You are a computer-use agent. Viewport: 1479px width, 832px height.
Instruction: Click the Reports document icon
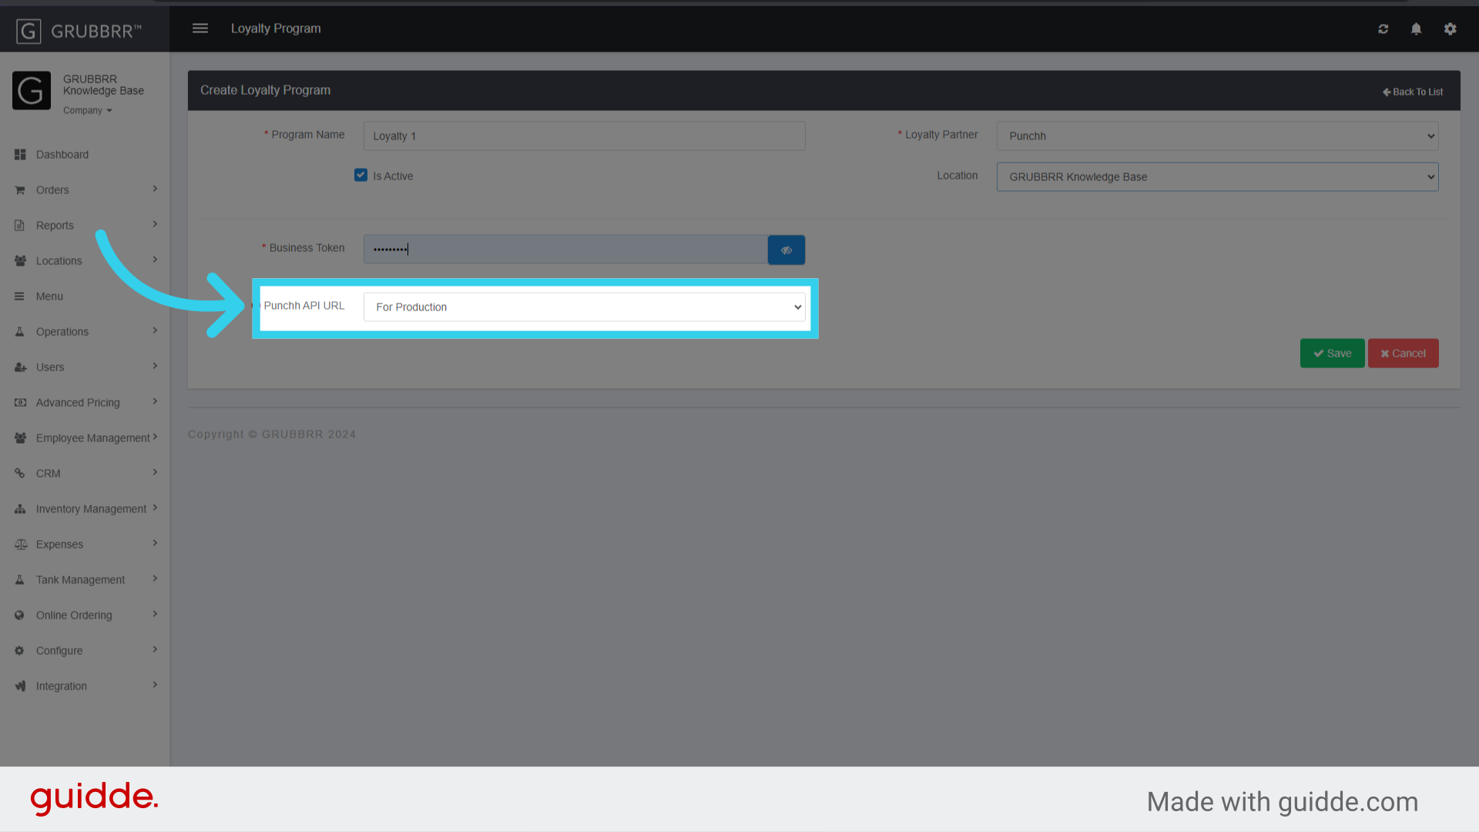coord(20,226)
